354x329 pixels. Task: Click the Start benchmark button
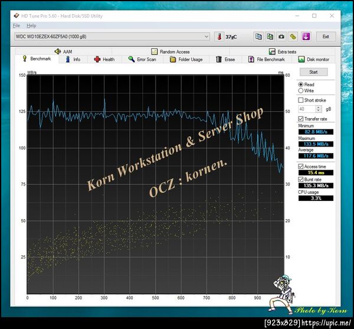313,72
